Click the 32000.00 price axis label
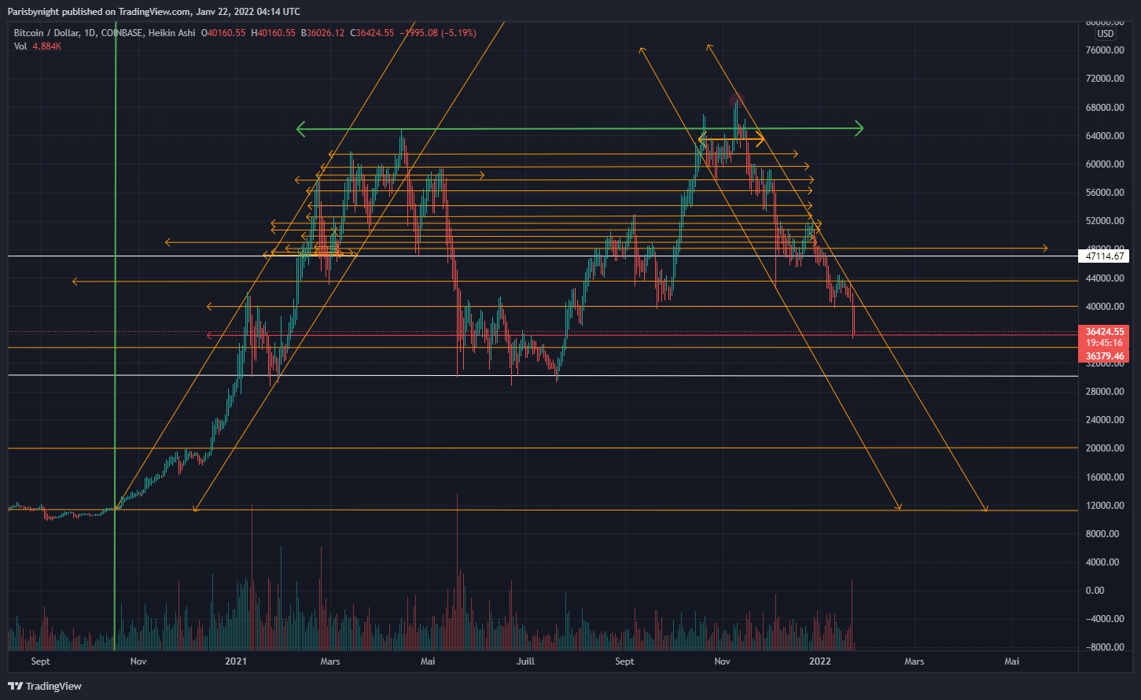Viewport: 1141px width, 700px height. [1104, 363]
